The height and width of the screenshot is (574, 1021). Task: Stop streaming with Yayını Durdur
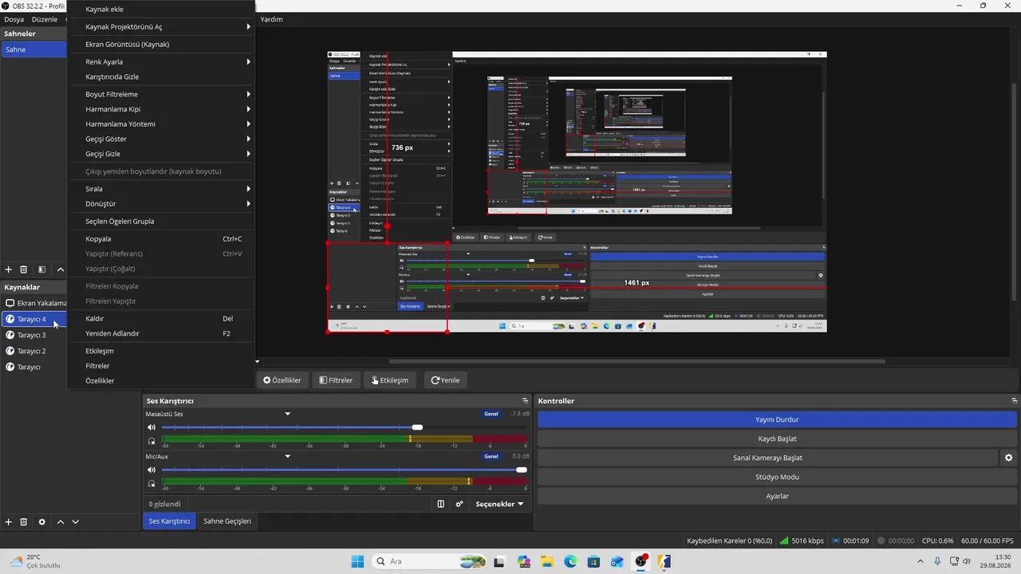(x=777, y=419)
